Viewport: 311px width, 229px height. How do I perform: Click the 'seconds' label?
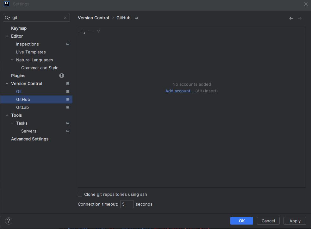coord(144,204)
